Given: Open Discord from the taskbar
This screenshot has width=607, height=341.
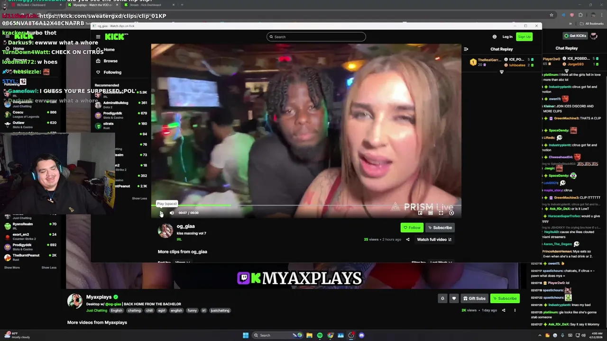Looking at the screenshot, I should 361,335.
